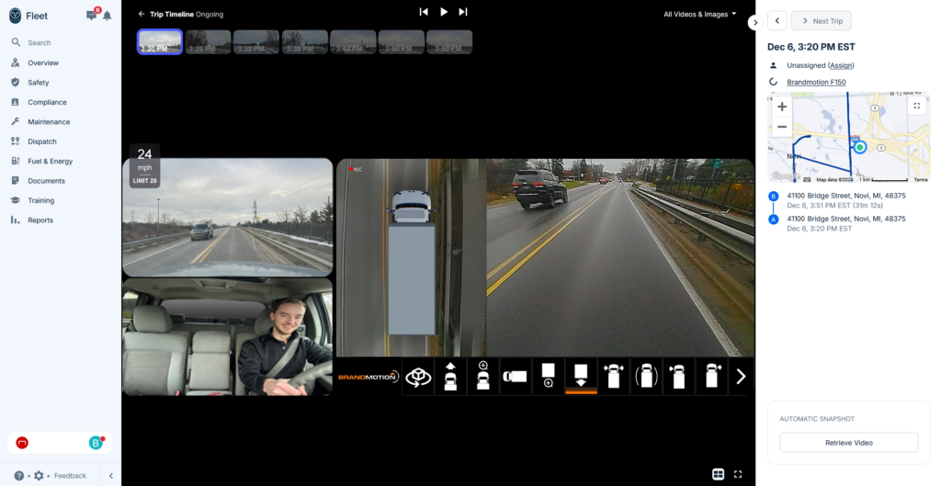The image size is (941, 486).
Task: Select the front zoom view camera icon
Action: coord(483,377)
